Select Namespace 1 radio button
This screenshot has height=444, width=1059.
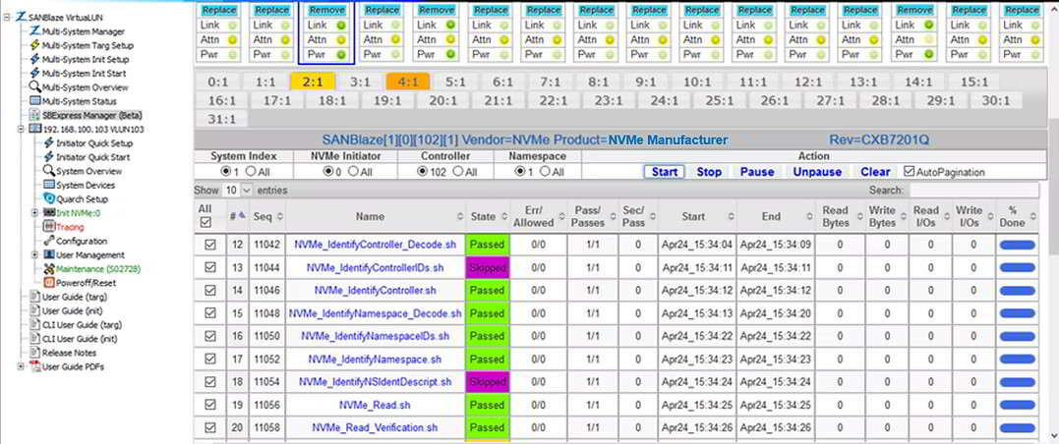(x=519, y=172)
